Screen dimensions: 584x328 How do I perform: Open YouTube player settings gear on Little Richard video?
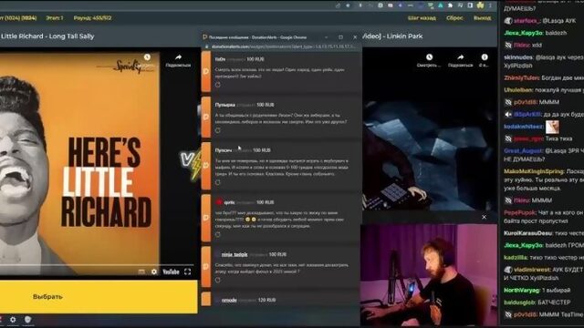click(x=154, y=272)
